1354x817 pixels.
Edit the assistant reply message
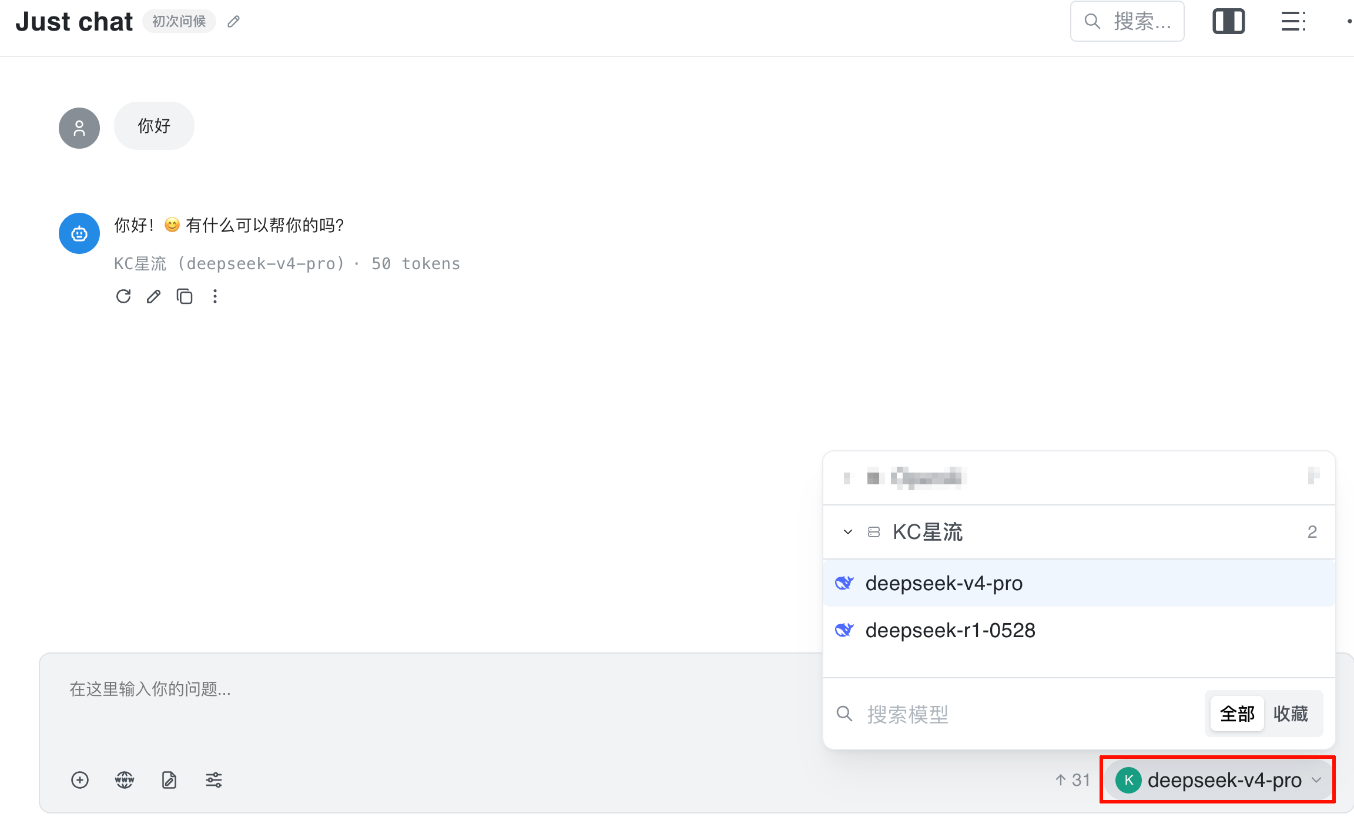154,296
